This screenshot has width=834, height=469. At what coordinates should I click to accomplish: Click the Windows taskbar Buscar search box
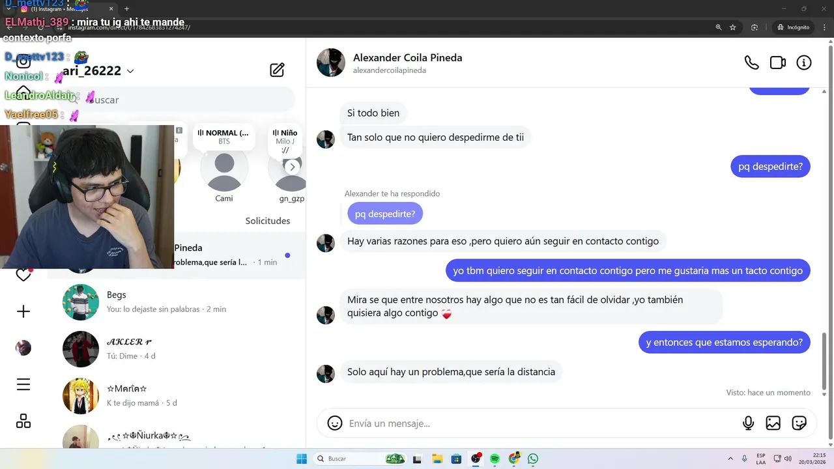coord(360,459)
